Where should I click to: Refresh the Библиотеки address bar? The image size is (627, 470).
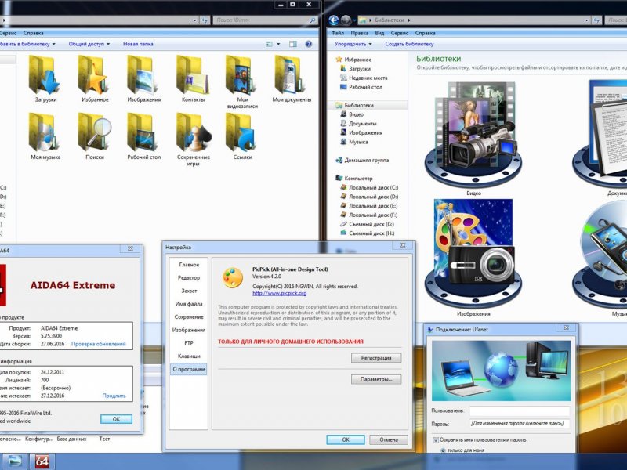coord(596,20)
